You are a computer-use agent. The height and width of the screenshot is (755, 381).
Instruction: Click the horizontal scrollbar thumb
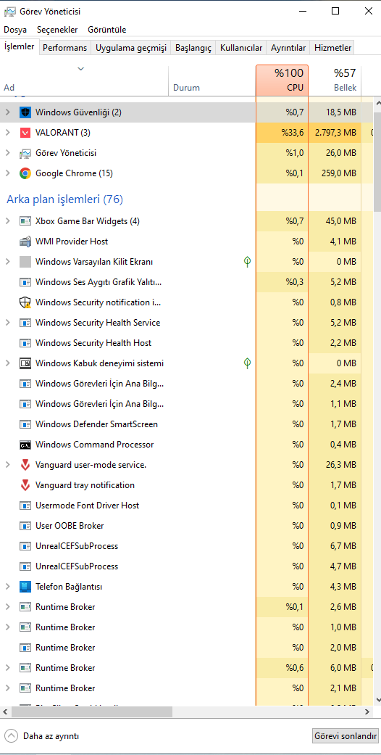point(91,711)
